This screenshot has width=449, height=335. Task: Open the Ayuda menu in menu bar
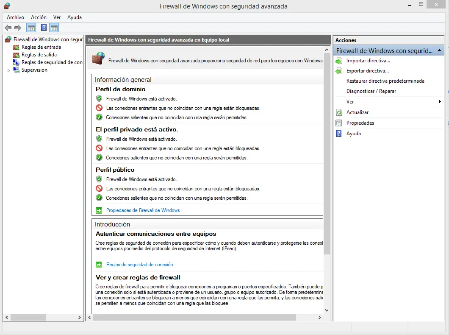point(75,17)
